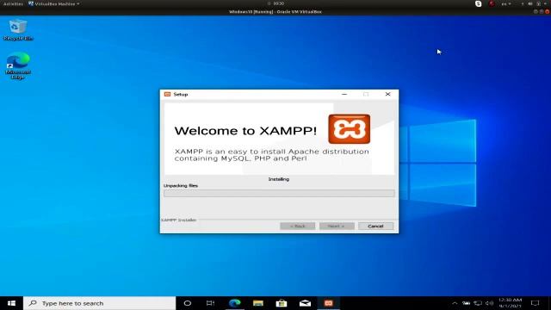Image resolution: width=551 pixels, height=310 pixels.
Task: Open Microsoft Store from the taskbar
Action: point(282,303)
